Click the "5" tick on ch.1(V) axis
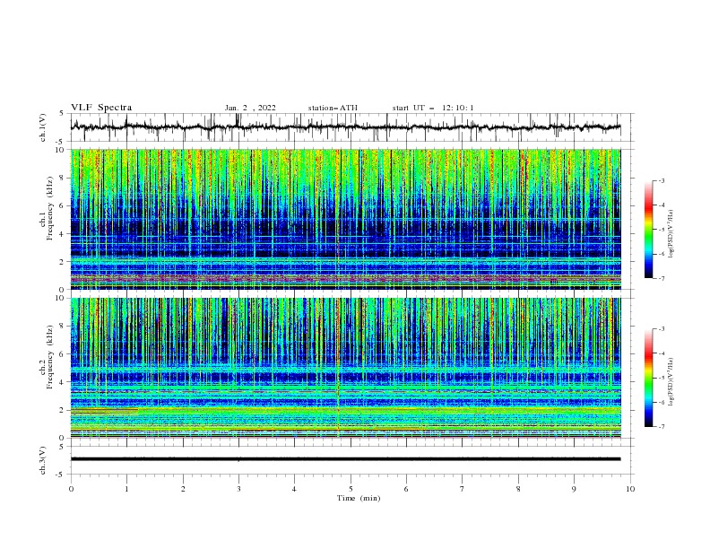This screenshot has width=710, height=549. click(x=62, y=113)
